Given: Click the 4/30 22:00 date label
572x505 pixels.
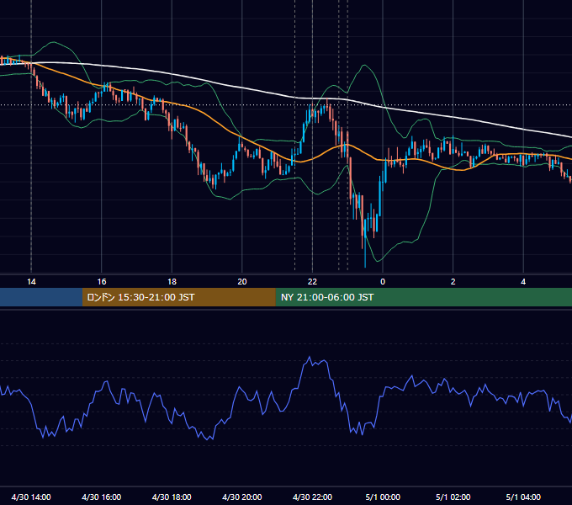Looking at the screenshot, I should tap(312, 497).
